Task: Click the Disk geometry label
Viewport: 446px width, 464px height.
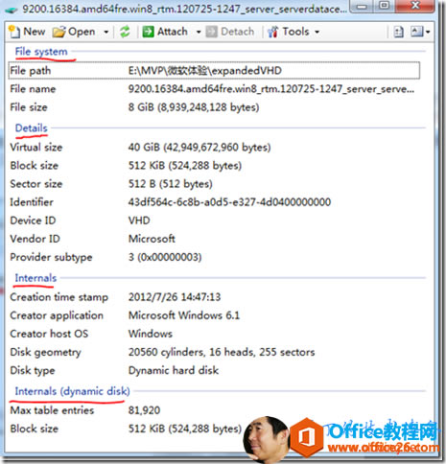Action: [x=45, y=352]
